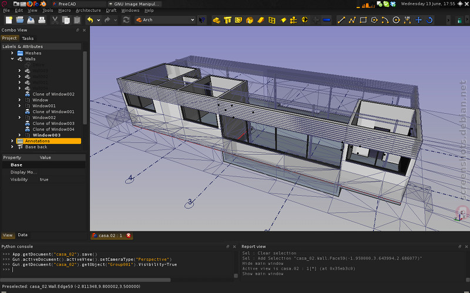This screenshot has height=293, width=470.
Task: Click the Python console input line
Action: pos(118,270)
